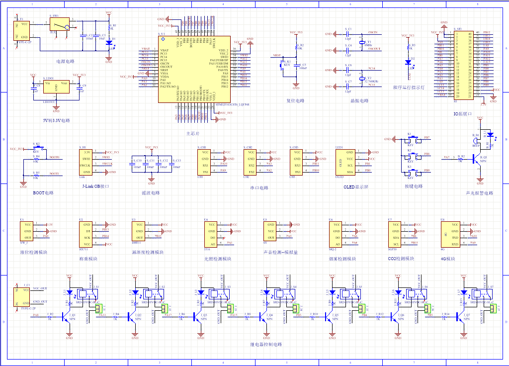Select the green J_J1 terminal connector
Viewport: 509px width, 366px height.
(x=99, y=308)
